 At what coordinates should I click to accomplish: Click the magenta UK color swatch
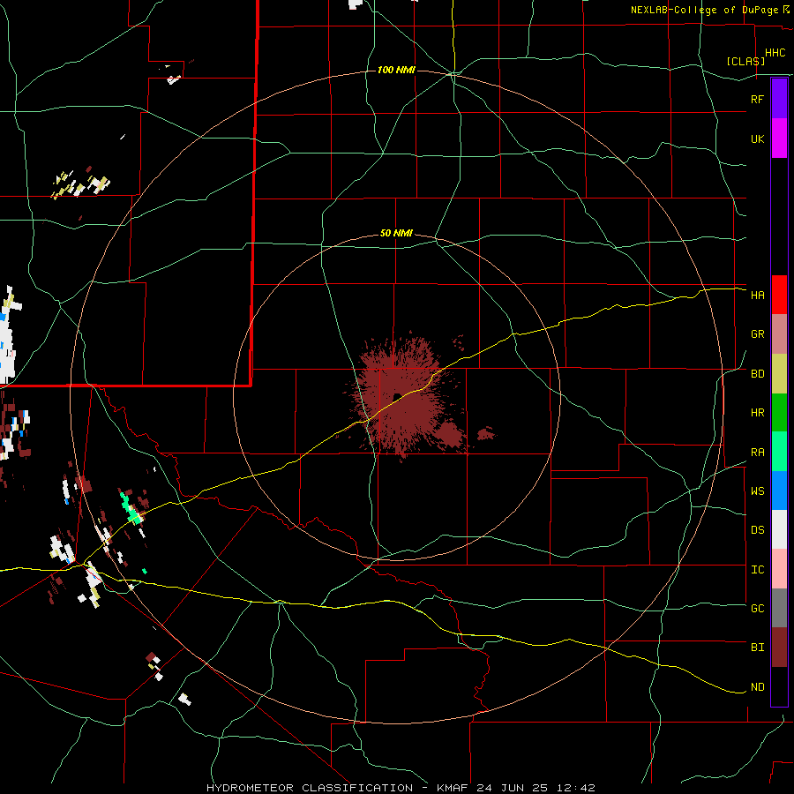coord(779,139)
